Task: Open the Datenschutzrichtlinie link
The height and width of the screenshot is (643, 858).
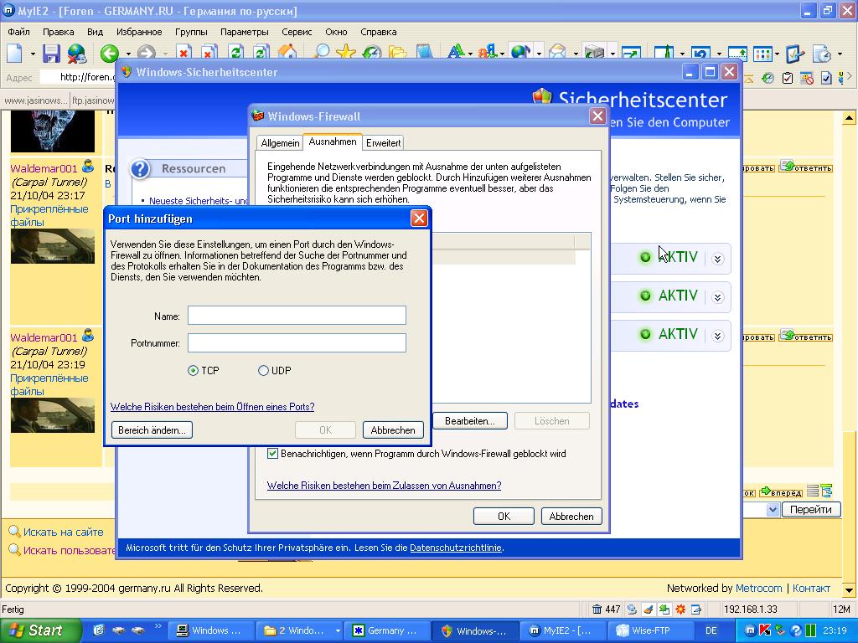Action: 455,548
